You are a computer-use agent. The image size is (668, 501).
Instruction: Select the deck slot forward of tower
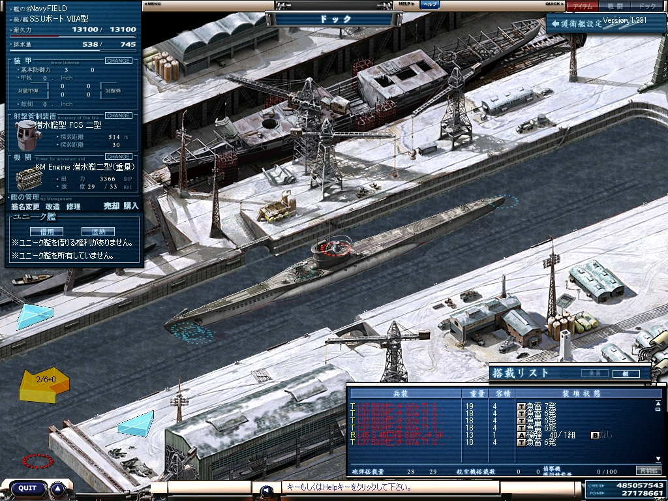pos(305,273)
